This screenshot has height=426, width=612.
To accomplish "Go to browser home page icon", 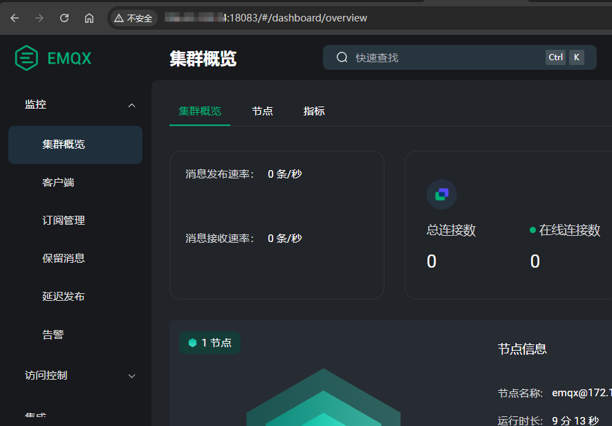I will pos(89,18).
